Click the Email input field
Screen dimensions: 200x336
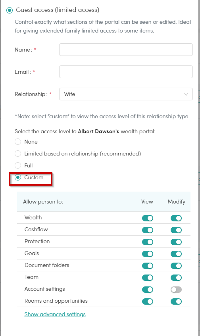(126, 72)
